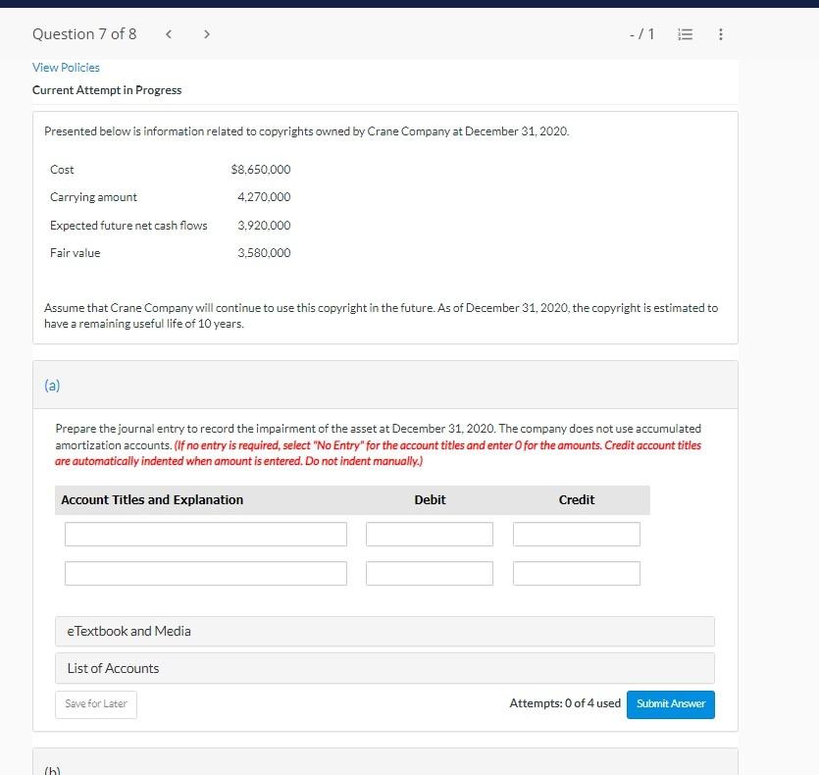The height and width of the screenshot is (775, 819).
Task: Click the first Account Titles entry field
Action: (x=206, y=534)
